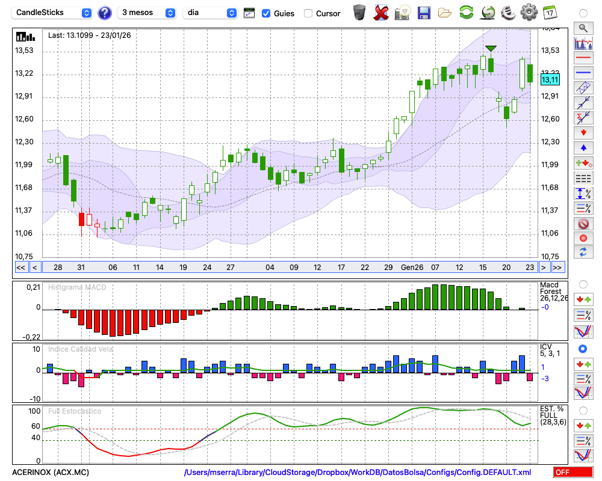Click the date scrollbar under the chart

(289, 268)
